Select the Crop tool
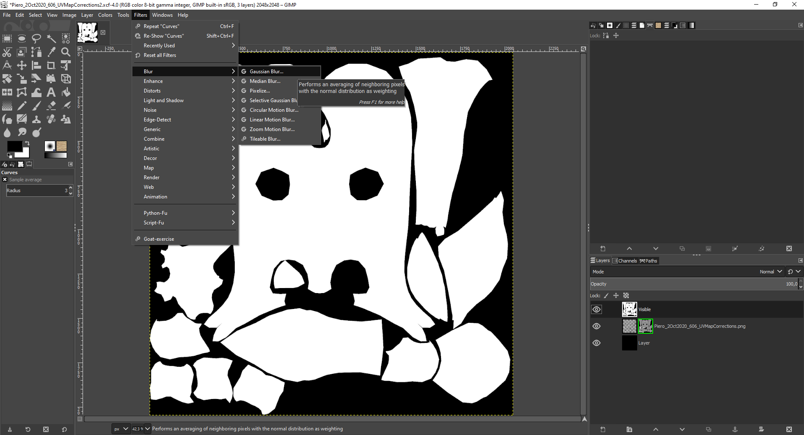This screenshot has height=435, width=804. click(x=51, y=65)
